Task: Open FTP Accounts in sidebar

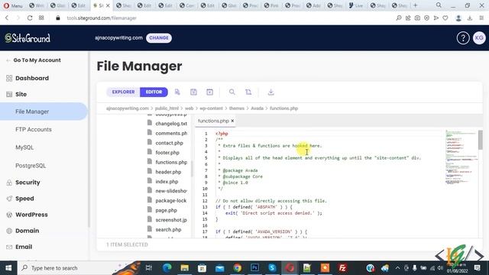Action: [34, 129]
